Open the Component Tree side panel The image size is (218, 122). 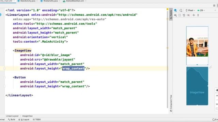tap(171, 103)
